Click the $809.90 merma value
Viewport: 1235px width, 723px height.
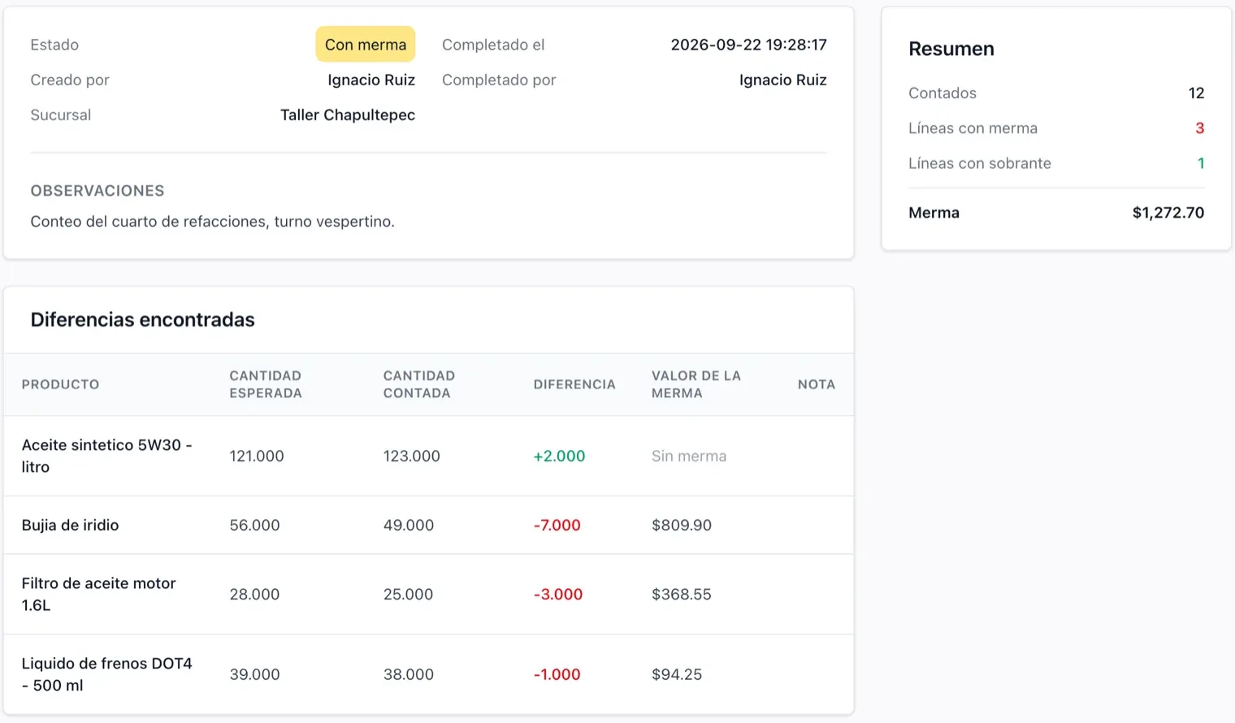[x=681, y=525]
